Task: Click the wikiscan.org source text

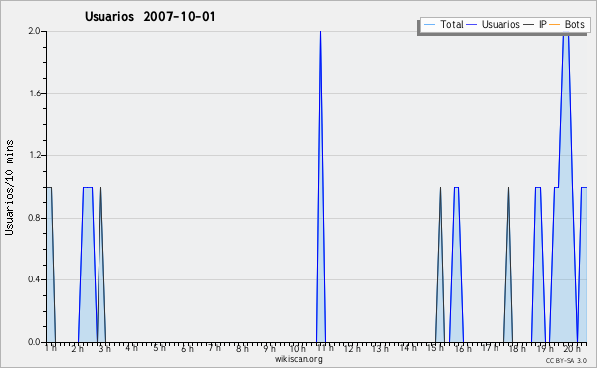Action: 298,359
